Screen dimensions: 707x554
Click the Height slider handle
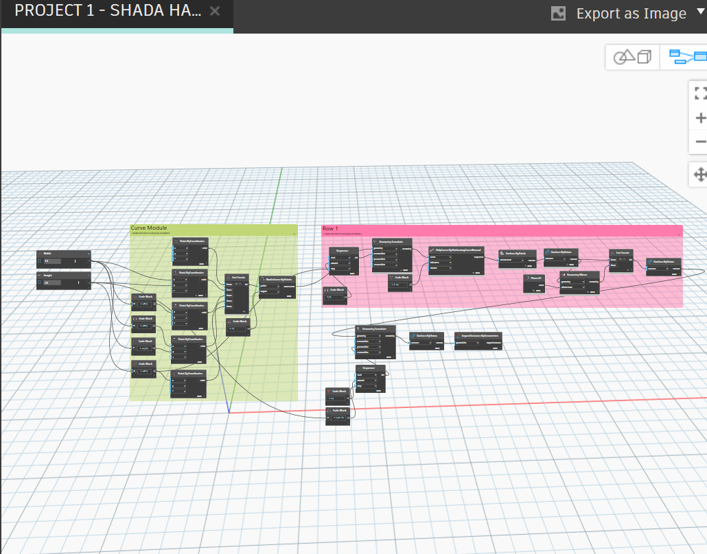point(78,283)
